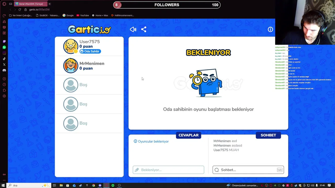Select the MrMenimen player row
Image resolution: width=335 pixels, height=188 pixels.
click(x=89, y=66)
